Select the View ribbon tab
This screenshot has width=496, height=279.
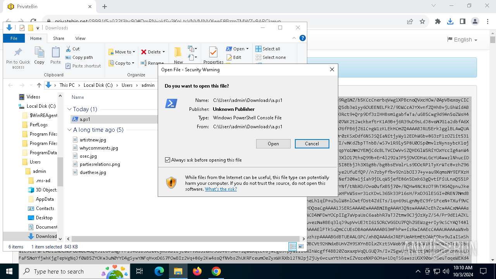[80, 38]
